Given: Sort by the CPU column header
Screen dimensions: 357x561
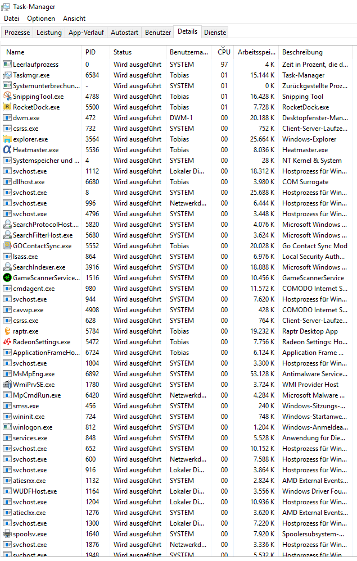Looking at the screenshot, I should [224, 52].
